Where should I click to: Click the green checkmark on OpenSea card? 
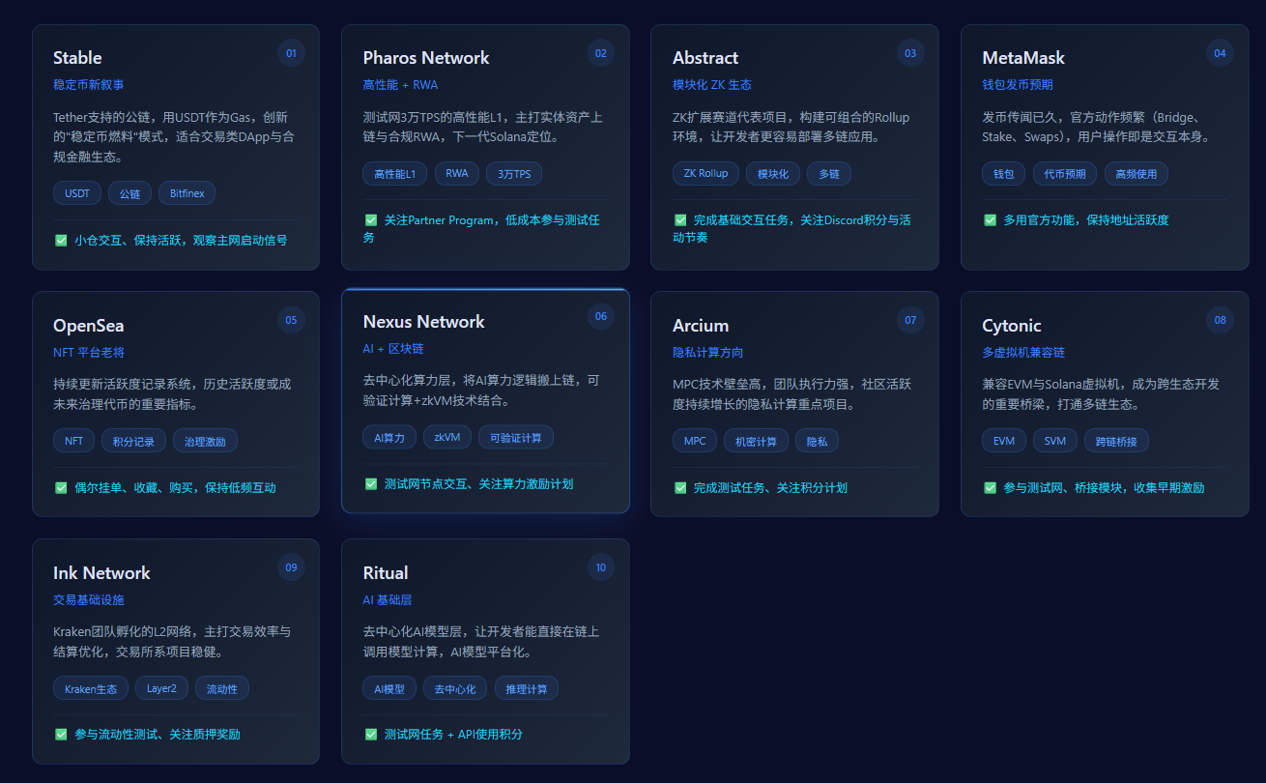[61, 487]
